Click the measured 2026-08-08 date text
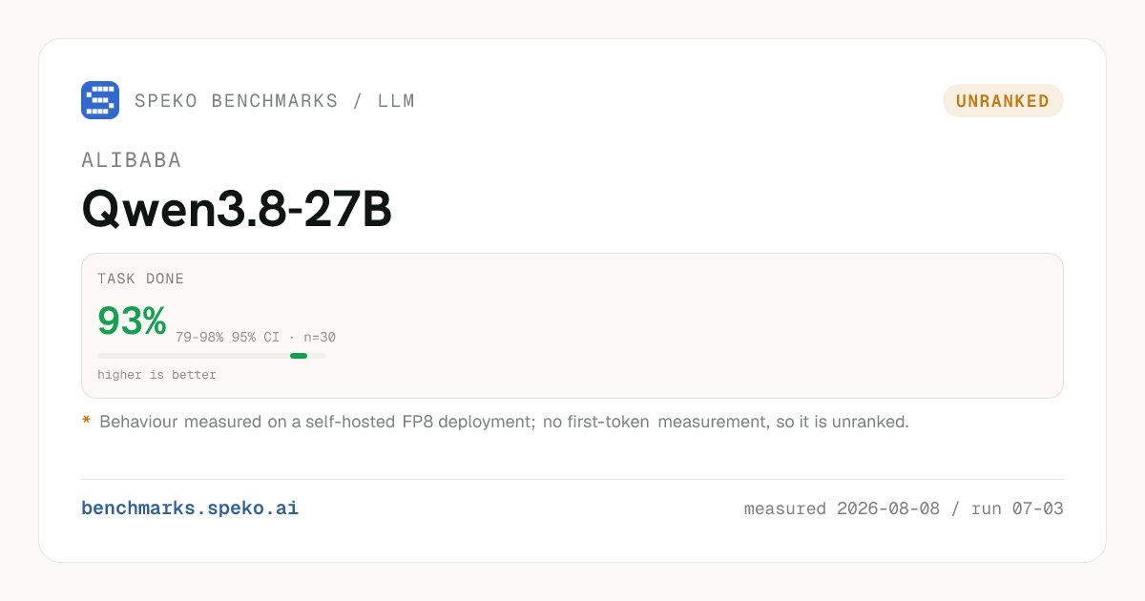The image size is (1145, 601). coord(842,508)
